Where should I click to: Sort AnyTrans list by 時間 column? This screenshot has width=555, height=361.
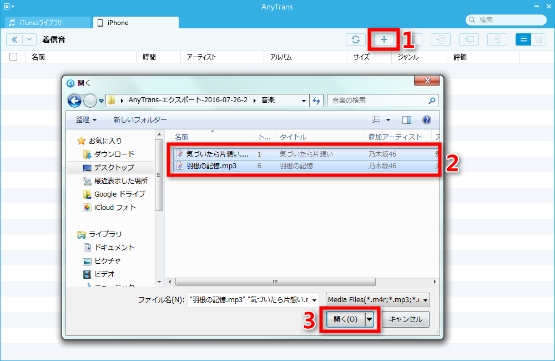click(x=158, y=57)
